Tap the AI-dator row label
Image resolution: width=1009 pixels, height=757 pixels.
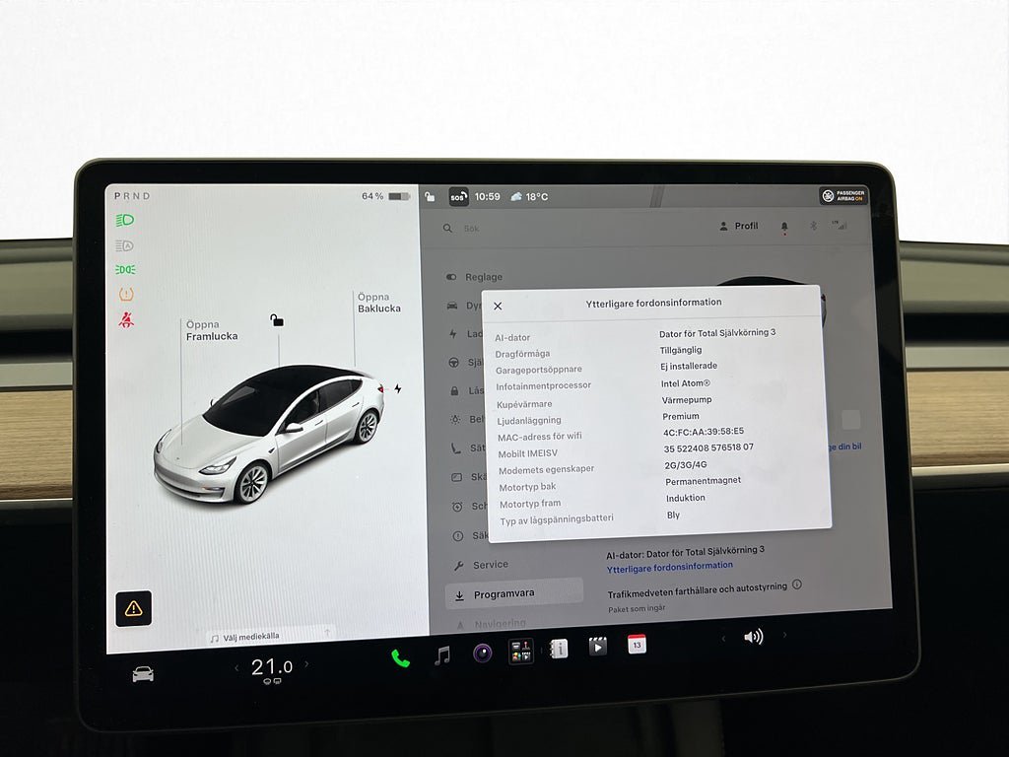click(512, 337)
